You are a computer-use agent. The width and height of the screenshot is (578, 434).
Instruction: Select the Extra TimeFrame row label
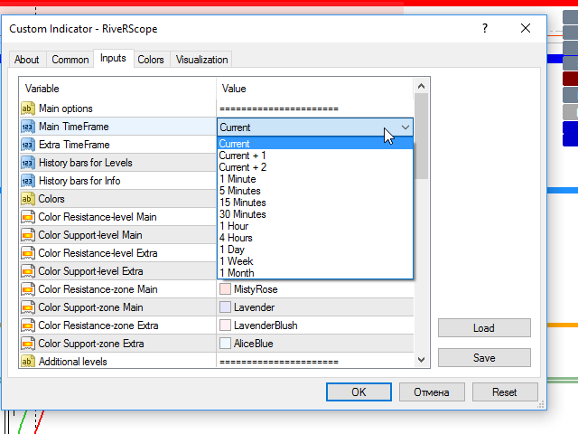point(74,145)
